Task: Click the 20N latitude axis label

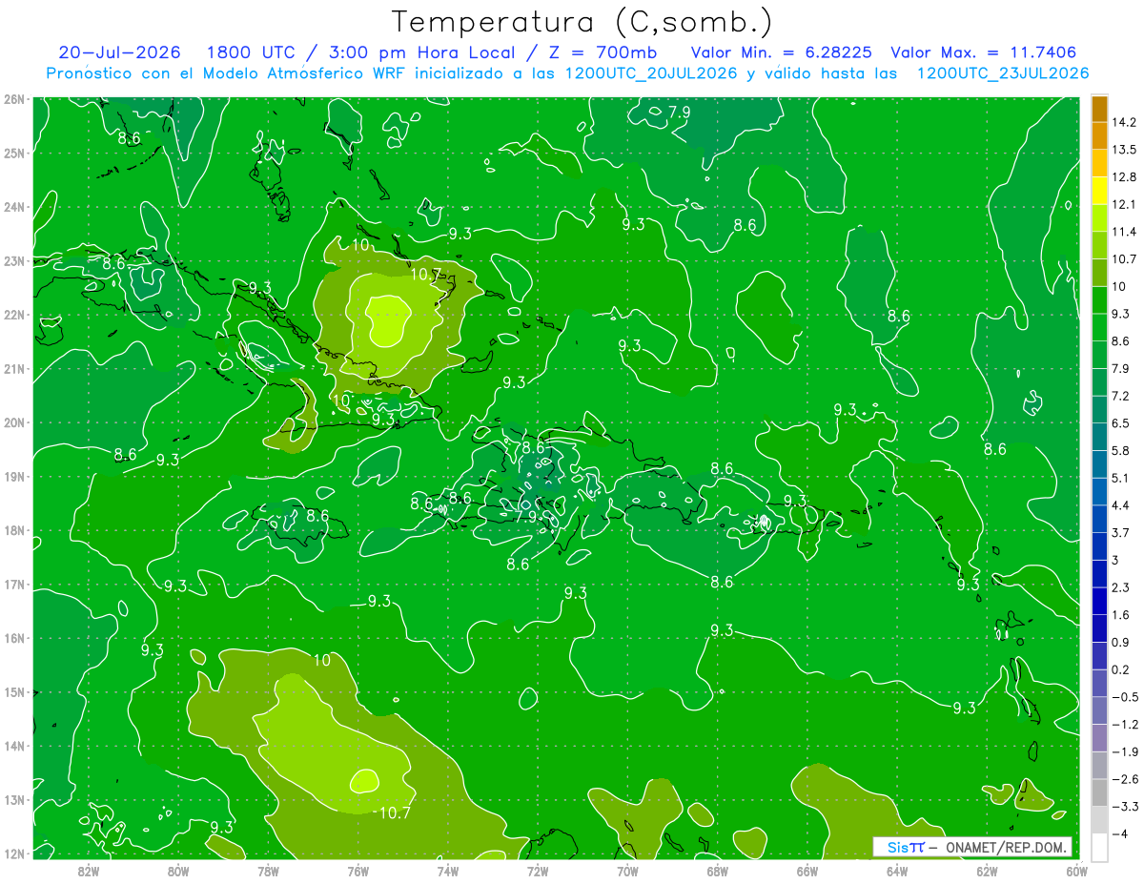Action: coord(13,422)
